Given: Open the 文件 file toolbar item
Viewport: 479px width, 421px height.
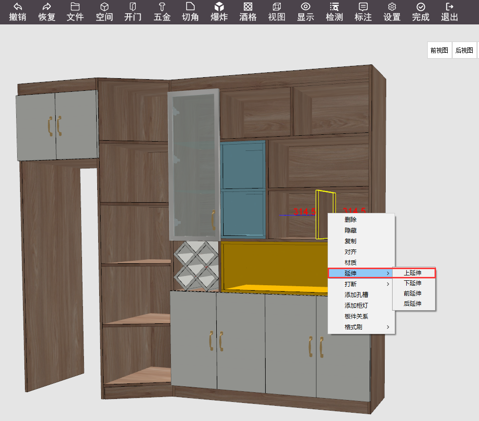Looking at the screenshot, I should tap(75, 12).
